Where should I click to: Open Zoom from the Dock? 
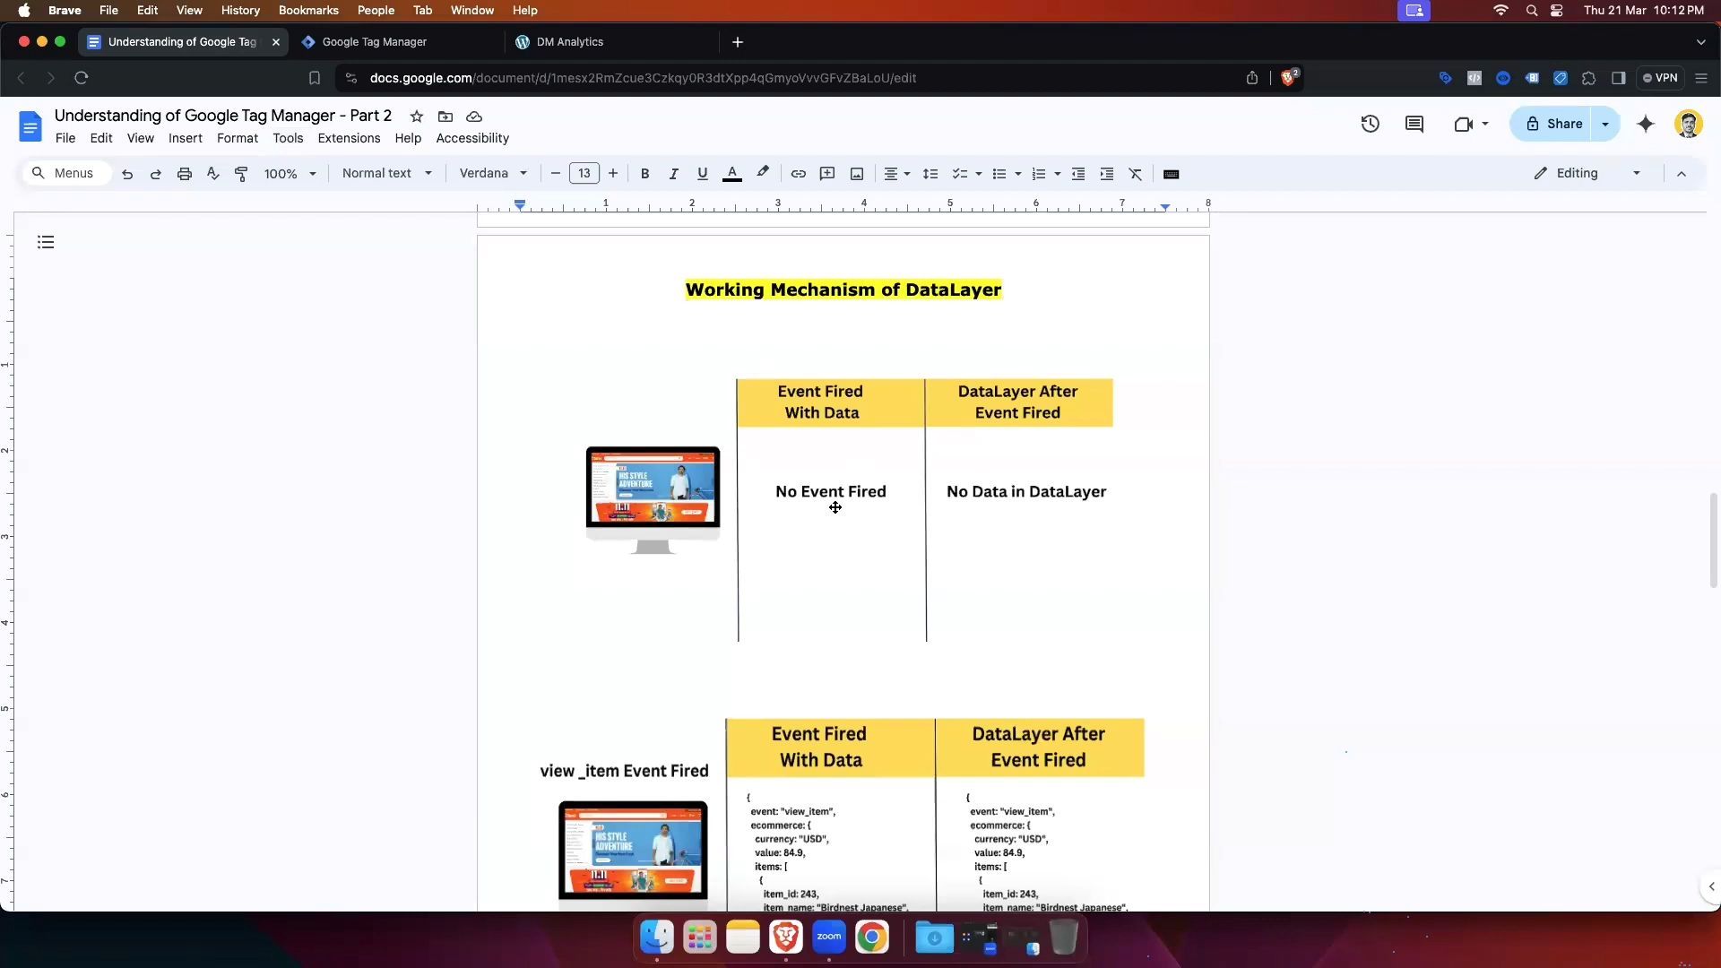(829, 938)
